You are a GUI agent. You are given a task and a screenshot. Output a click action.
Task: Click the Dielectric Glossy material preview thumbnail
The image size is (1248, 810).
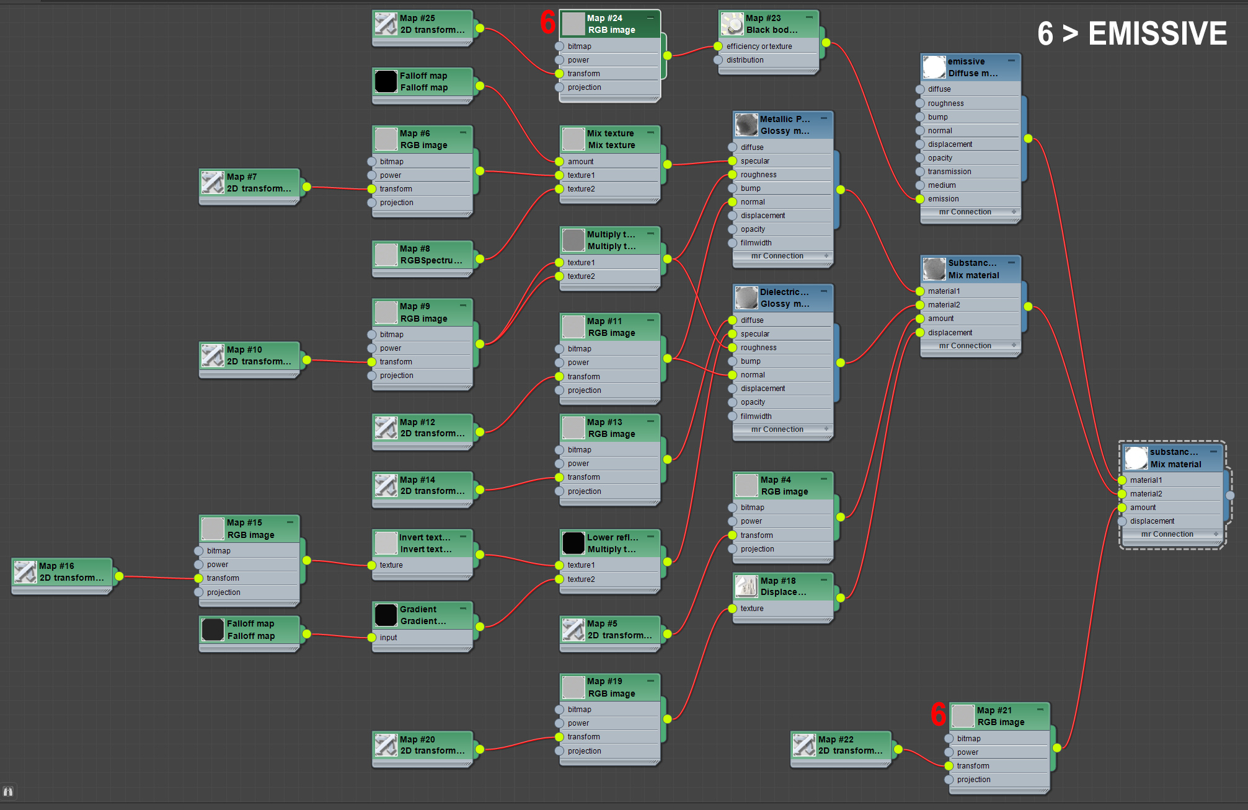[x=746, y=297]
